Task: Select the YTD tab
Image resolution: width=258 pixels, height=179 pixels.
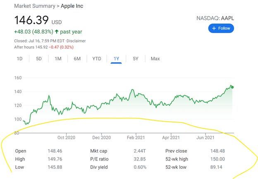Action: [x=97, y=59]
